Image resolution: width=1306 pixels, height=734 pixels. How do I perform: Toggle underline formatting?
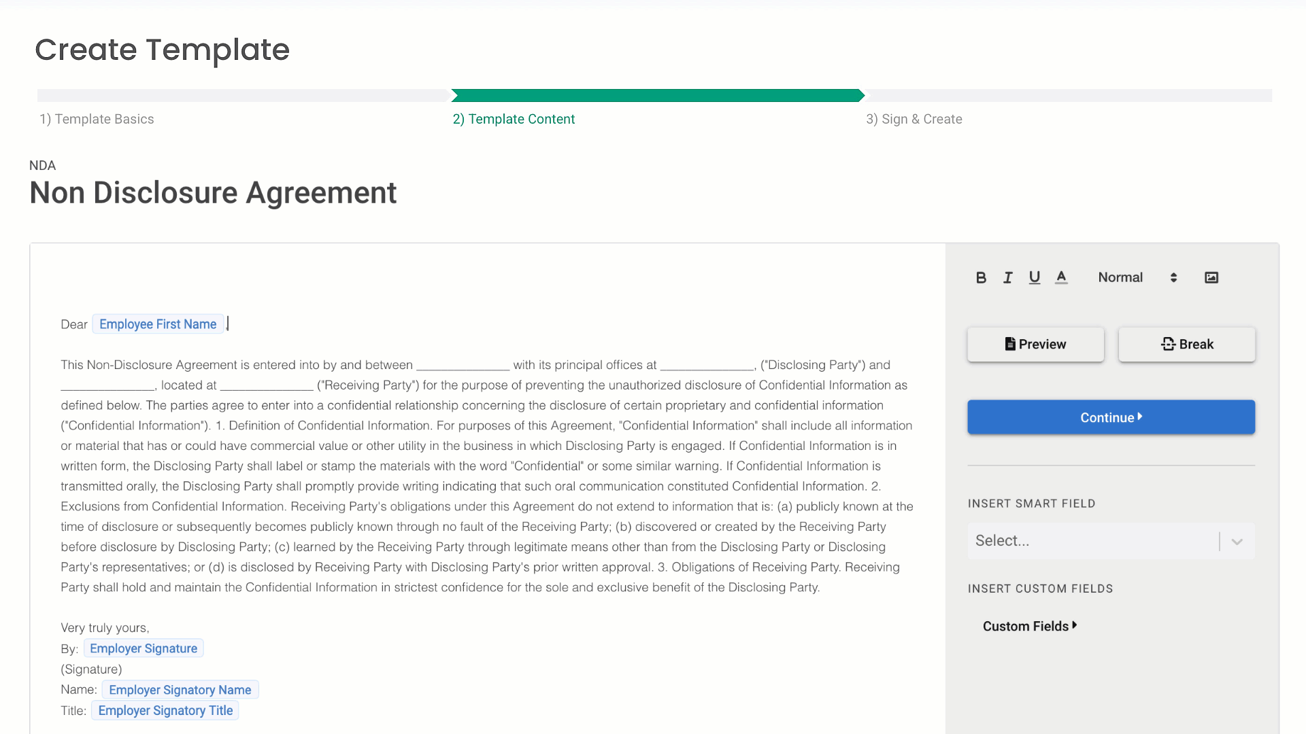[1034, 277]
